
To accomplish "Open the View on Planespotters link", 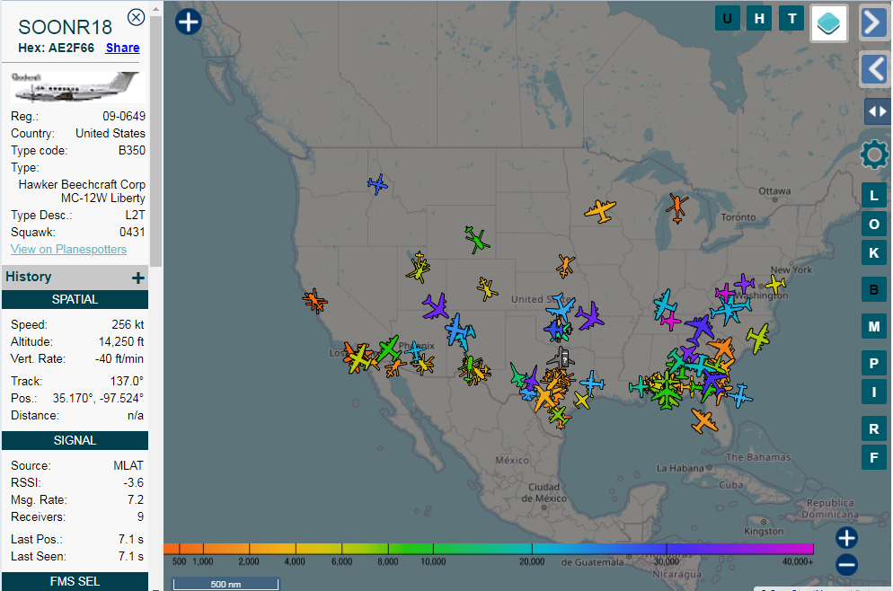I will [x=68, y=250].
